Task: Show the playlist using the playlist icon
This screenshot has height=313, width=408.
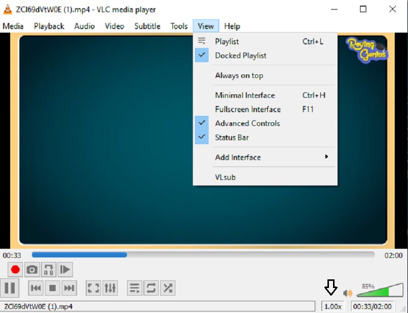Action: point(134,288)
